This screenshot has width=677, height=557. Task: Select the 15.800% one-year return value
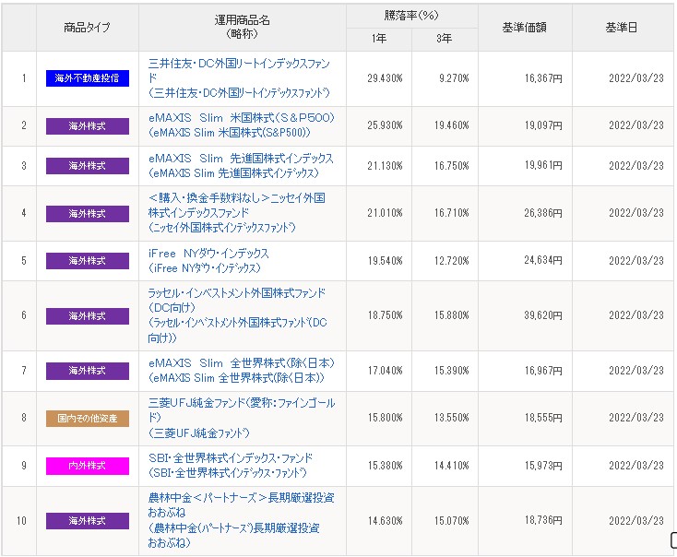pyautogui.click(x=386, y=418)
